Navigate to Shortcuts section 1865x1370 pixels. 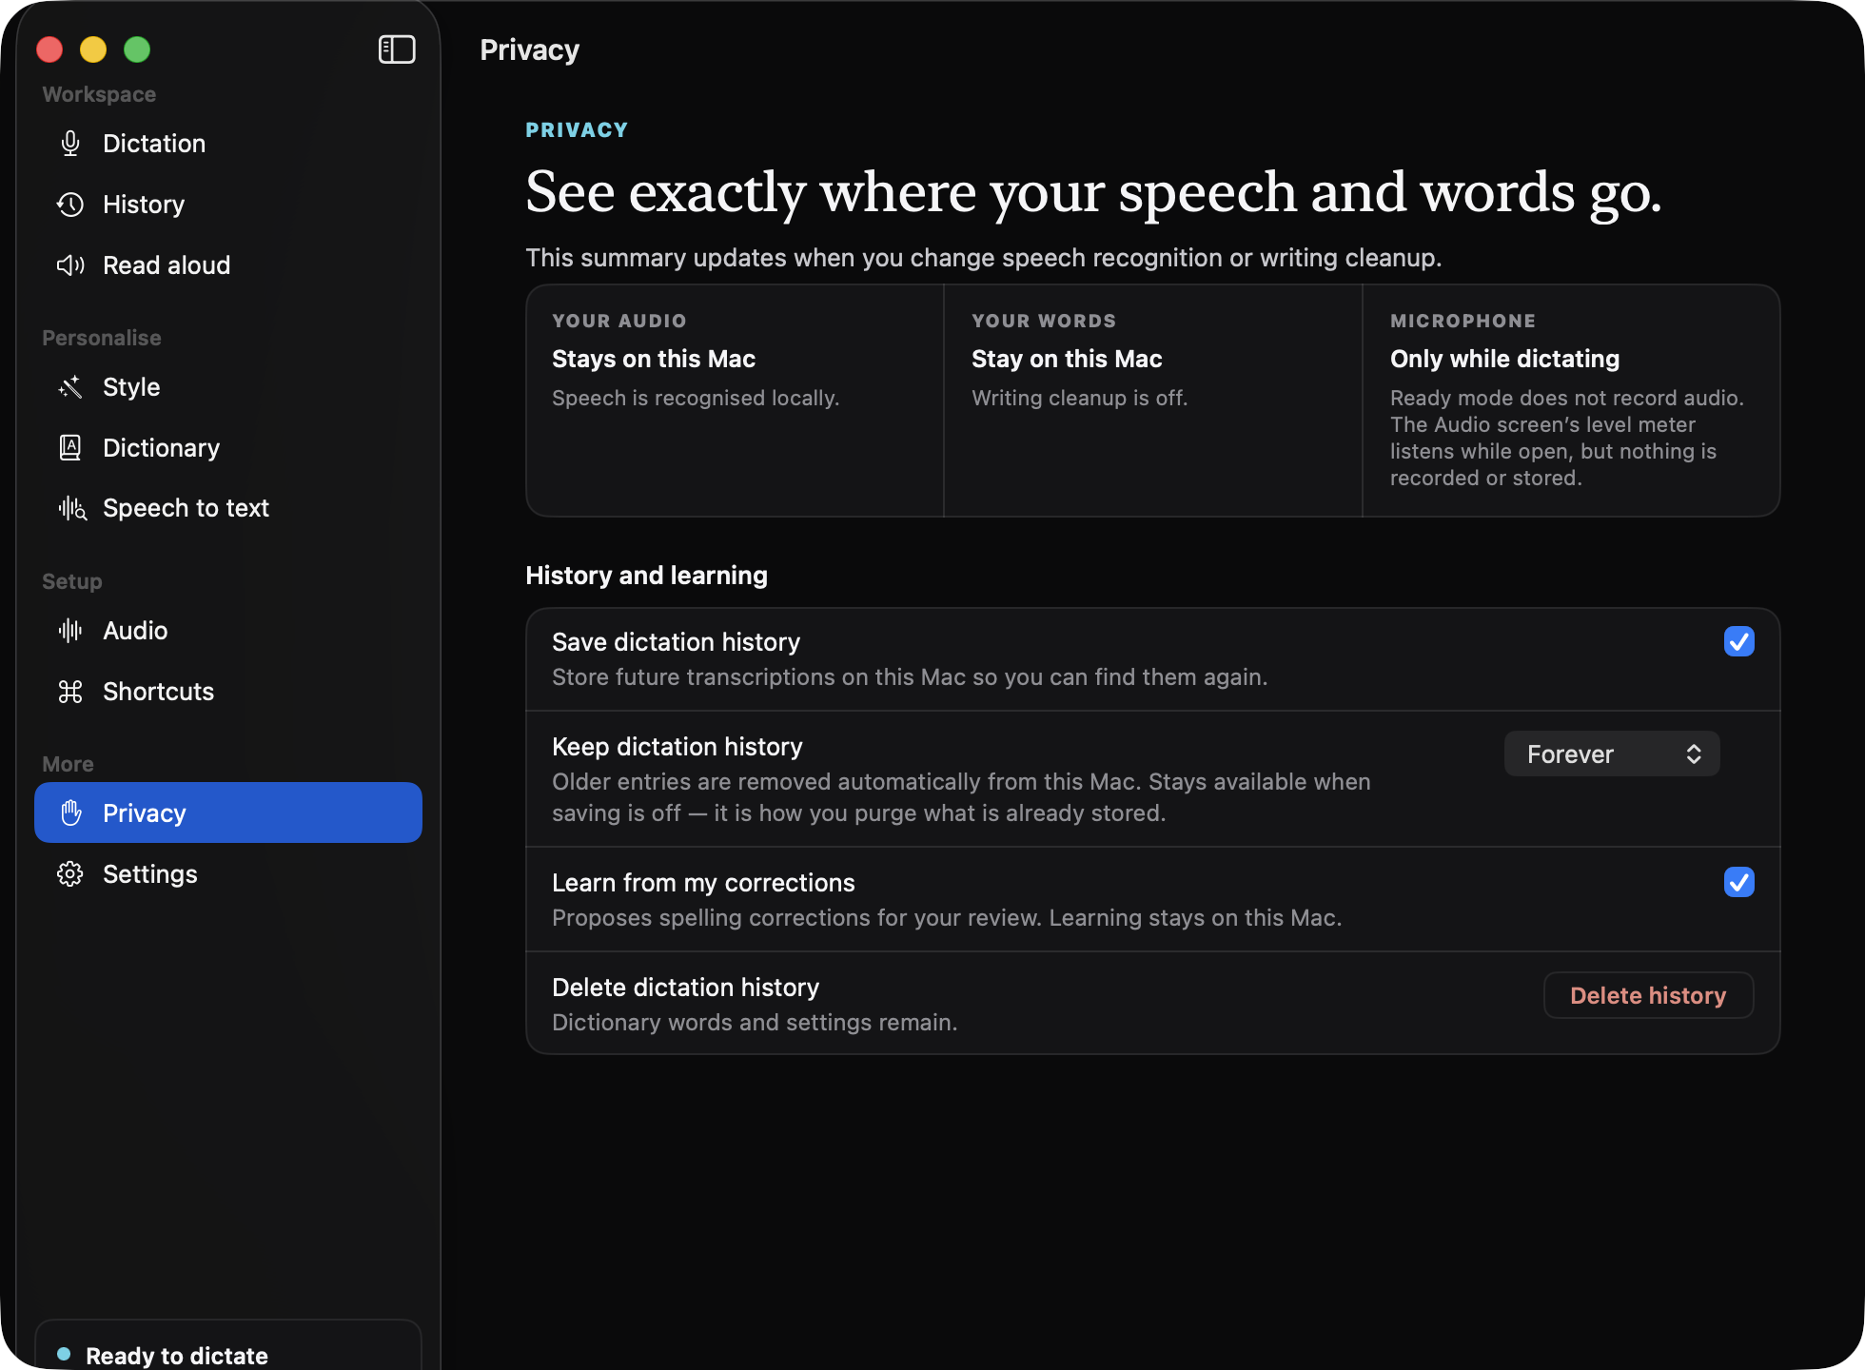(x=228, y=692)
